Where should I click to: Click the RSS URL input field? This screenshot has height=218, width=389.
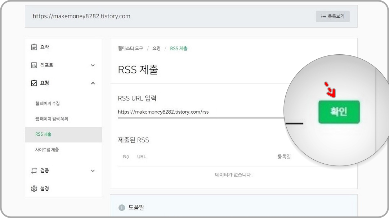pyautogui.click(x=198, y=112)
